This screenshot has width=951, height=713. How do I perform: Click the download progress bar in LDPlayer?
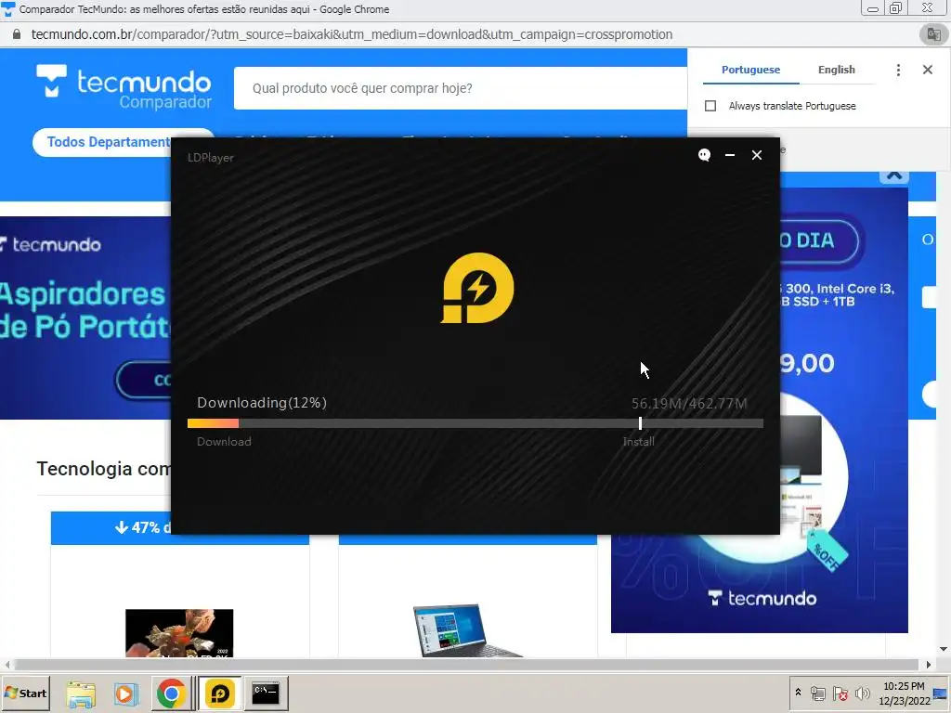(475, 423)
